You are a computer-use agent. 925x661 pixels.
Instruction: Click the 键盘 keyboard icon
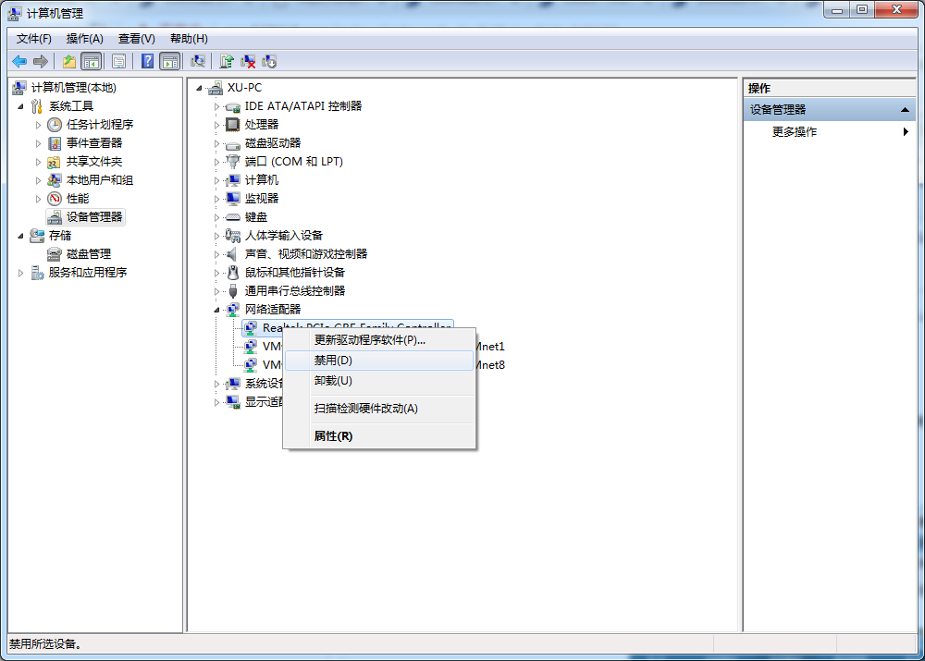point(233,217)
